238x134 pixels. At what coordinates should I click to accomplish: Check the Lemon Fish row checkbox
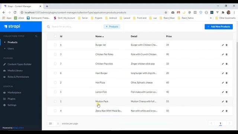coord(55,92)
